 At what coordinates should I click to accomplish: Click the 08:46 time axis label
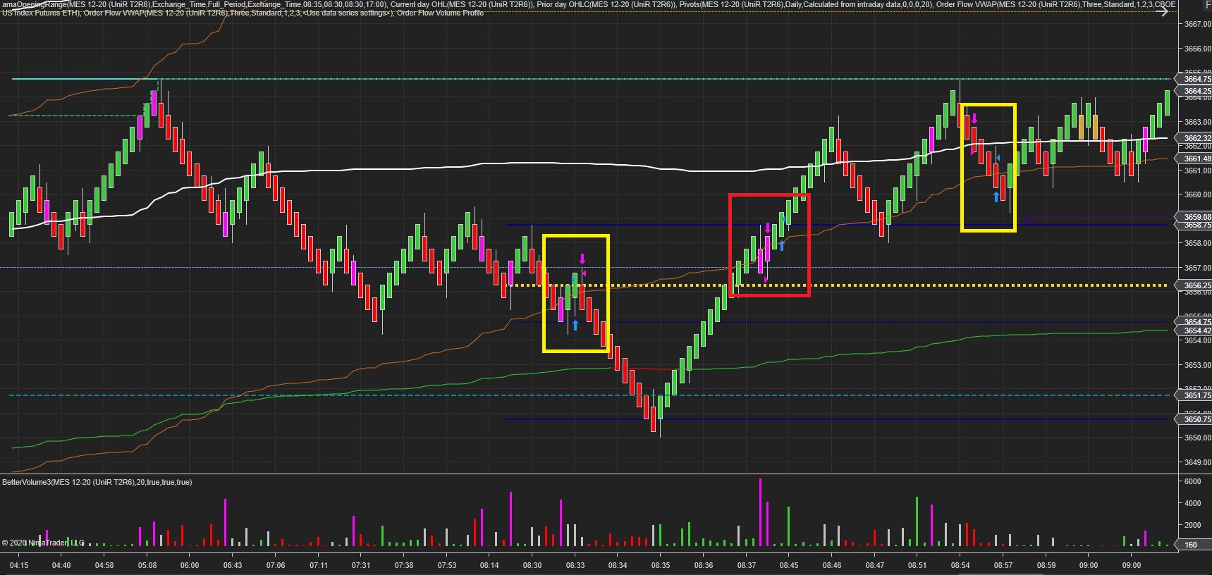tap(831, 565)
